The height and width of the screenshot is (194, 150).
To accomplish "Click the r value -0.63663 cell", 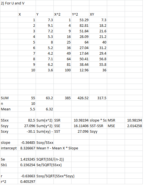I will pyautogui.click(x=27, y=176).
